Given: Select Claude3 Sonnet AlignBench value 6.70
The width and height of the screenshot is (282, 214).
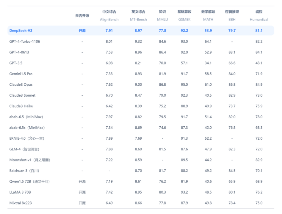Looking at the screenshot, I should point(109,95).
